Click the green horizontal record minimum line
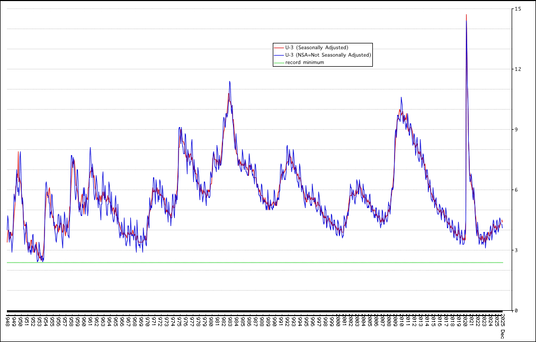The height and width of the screenshot is (342, 536). tap(254, 262)
